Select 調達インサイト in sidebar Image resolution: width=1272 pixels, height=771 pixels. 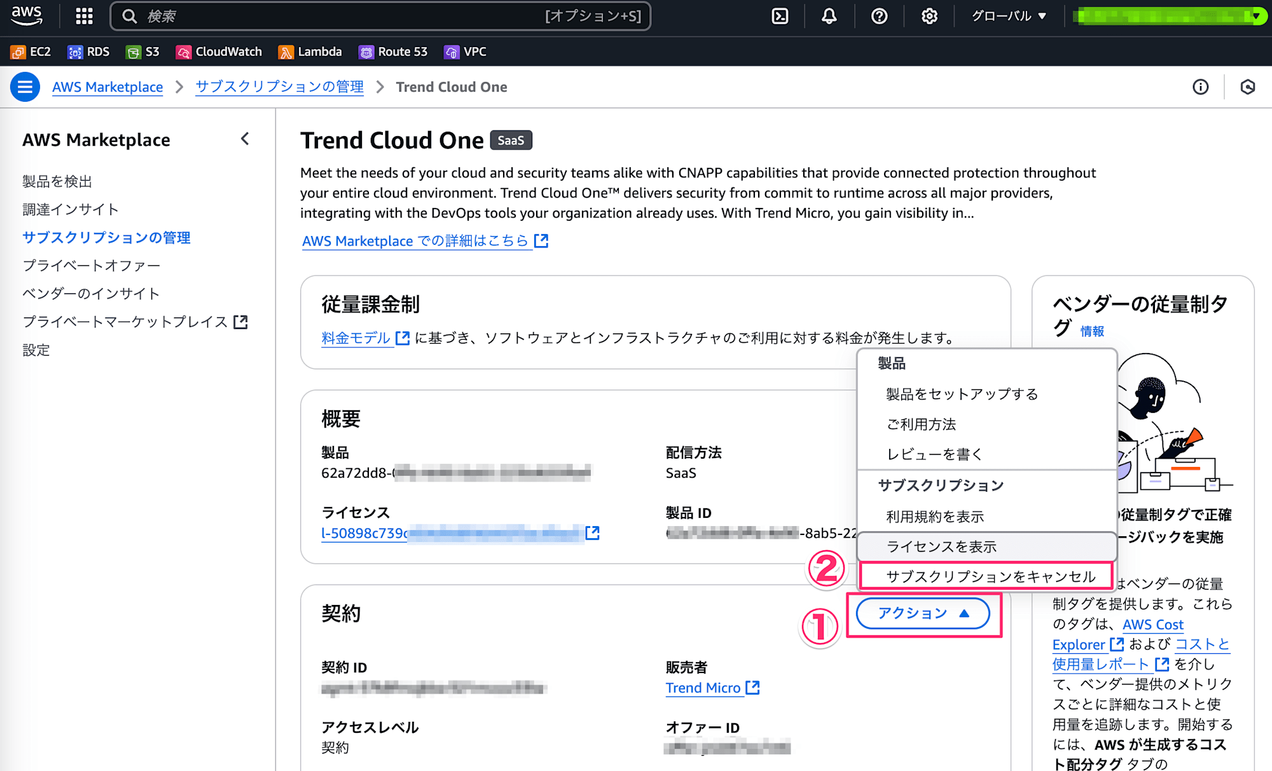pos(71,209)
